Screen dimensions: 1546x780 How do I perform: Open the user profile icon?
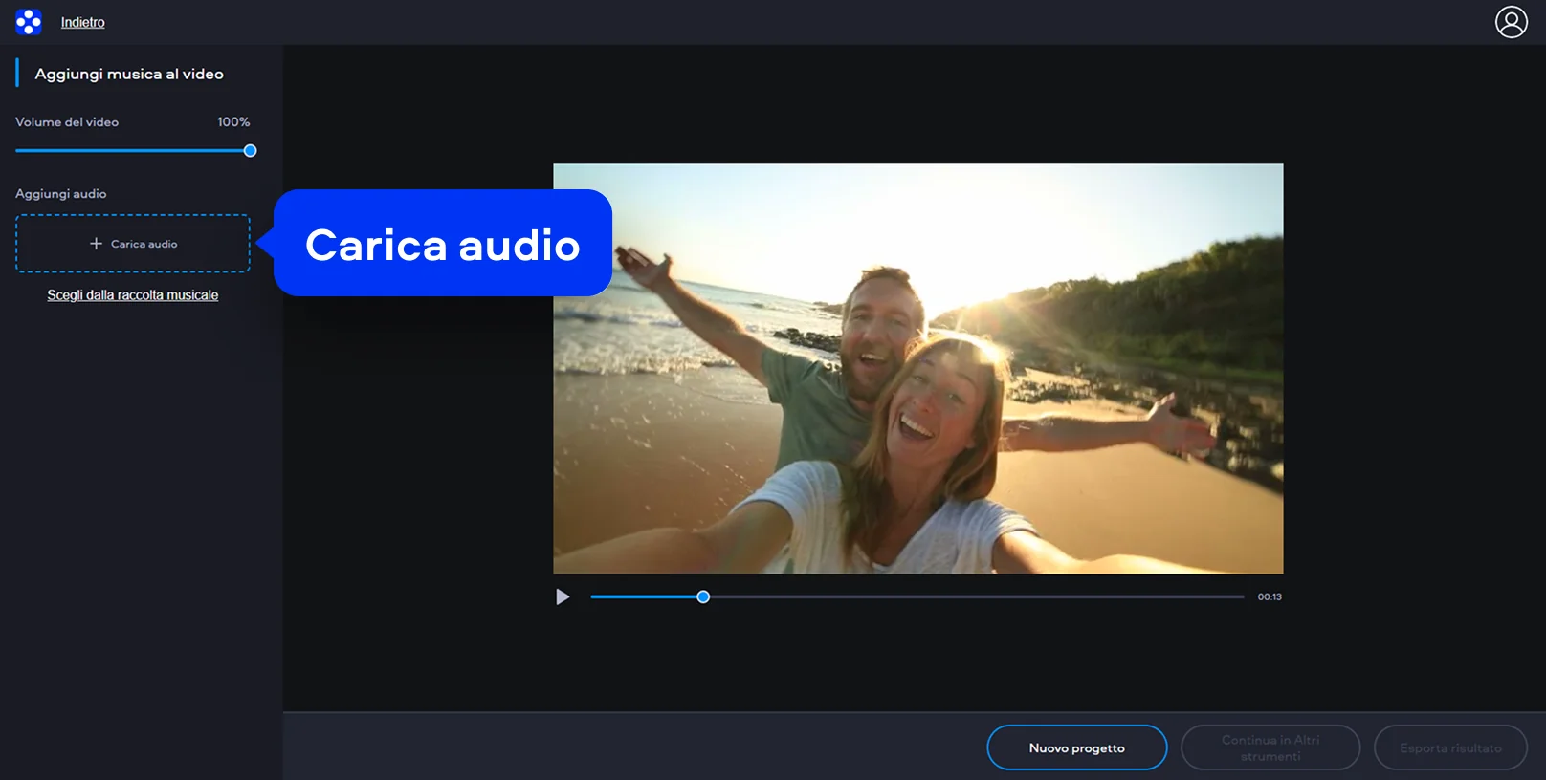(1511, 22)
